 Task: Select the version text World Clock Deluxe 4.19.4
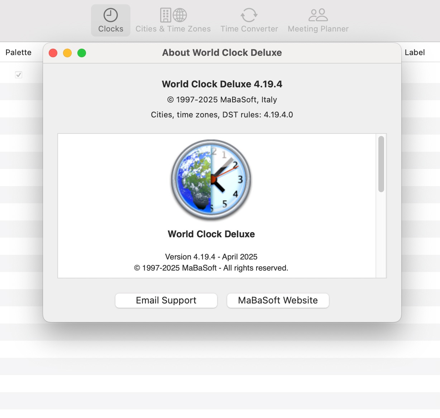pos(222,84)
